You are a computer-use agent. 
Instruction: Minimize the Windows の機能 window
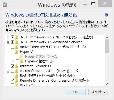[x=85, y=5]
